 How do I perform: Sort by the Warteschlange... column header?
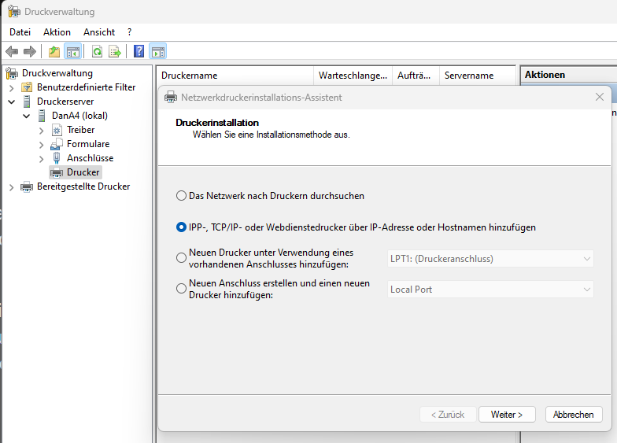[353, 76]
